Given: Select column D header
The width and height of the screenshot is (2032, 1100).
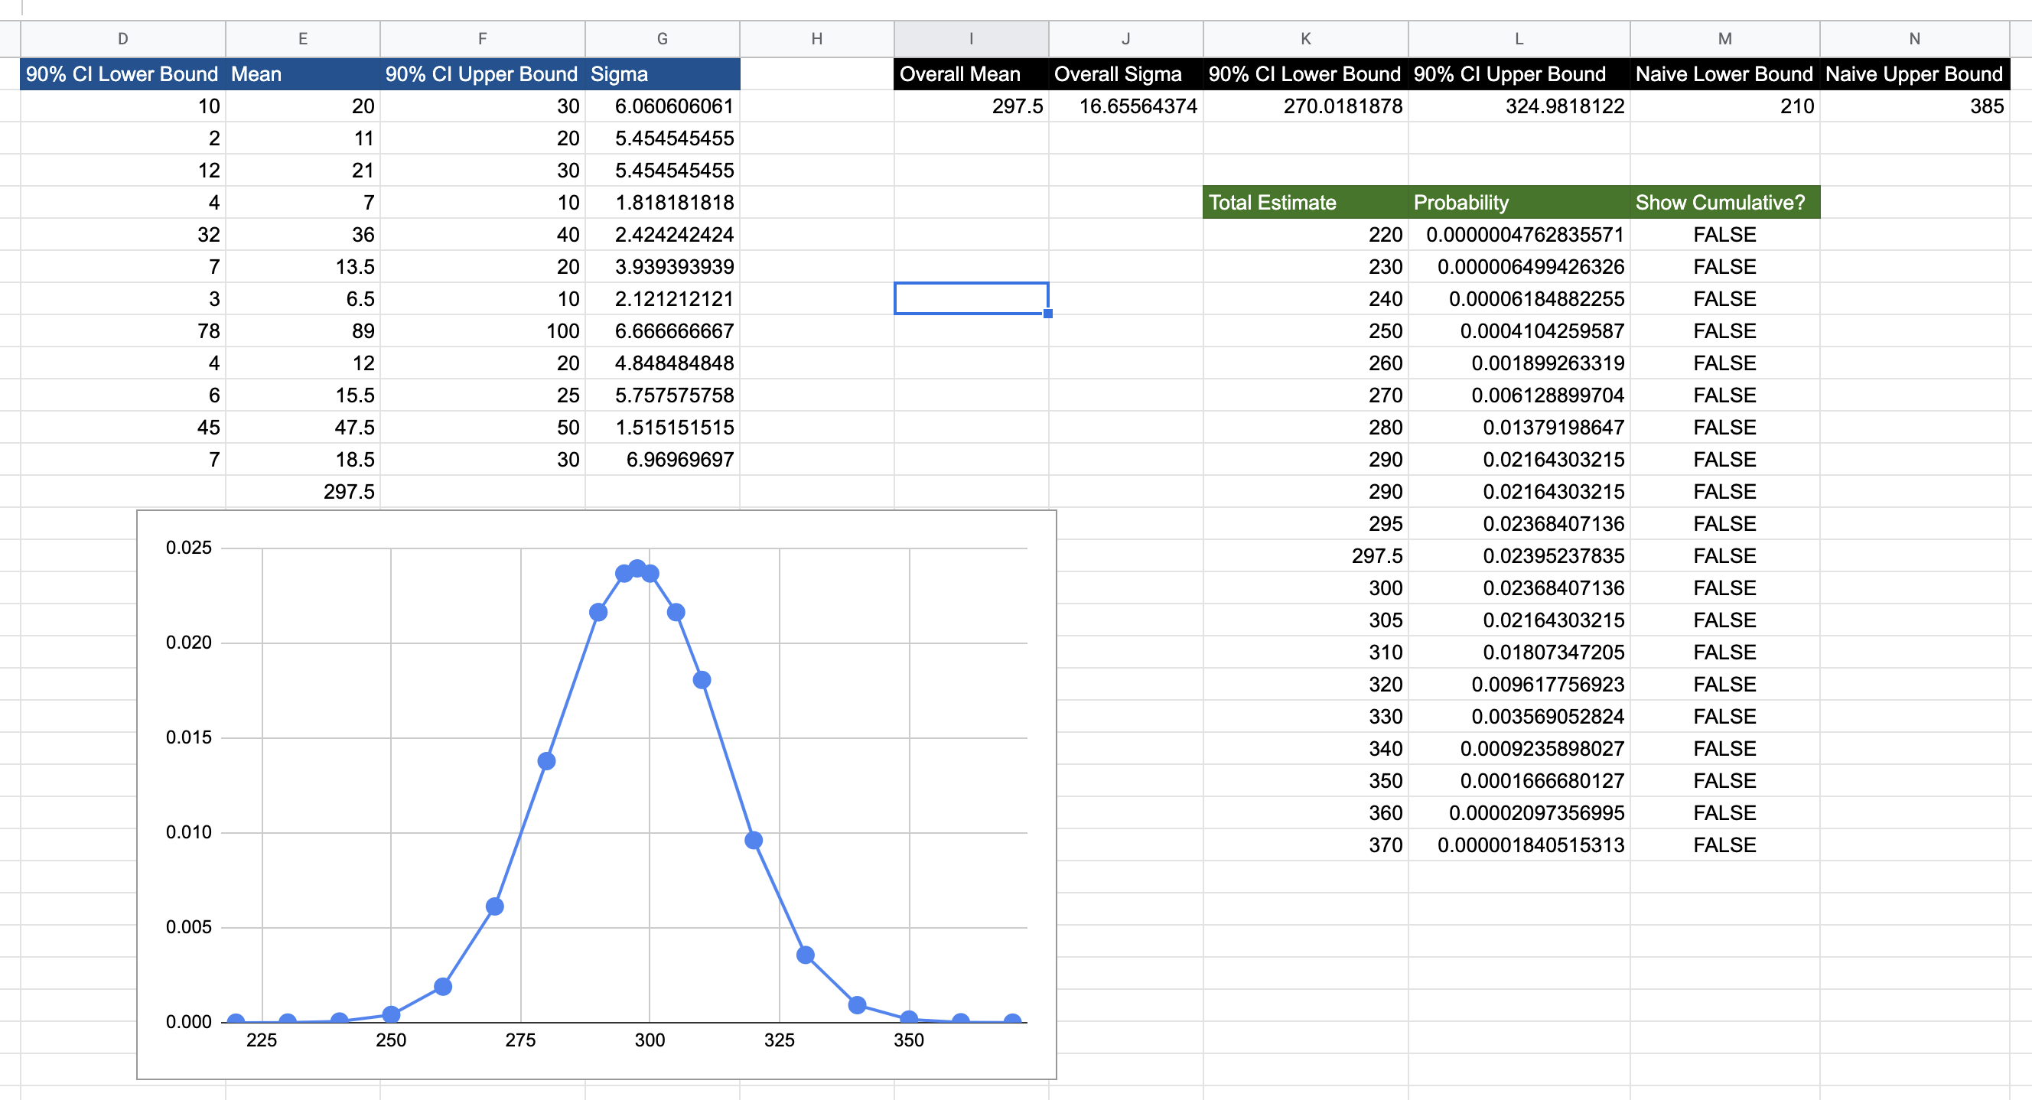Looking at the screenshot, I should click(x=123, y=39).
